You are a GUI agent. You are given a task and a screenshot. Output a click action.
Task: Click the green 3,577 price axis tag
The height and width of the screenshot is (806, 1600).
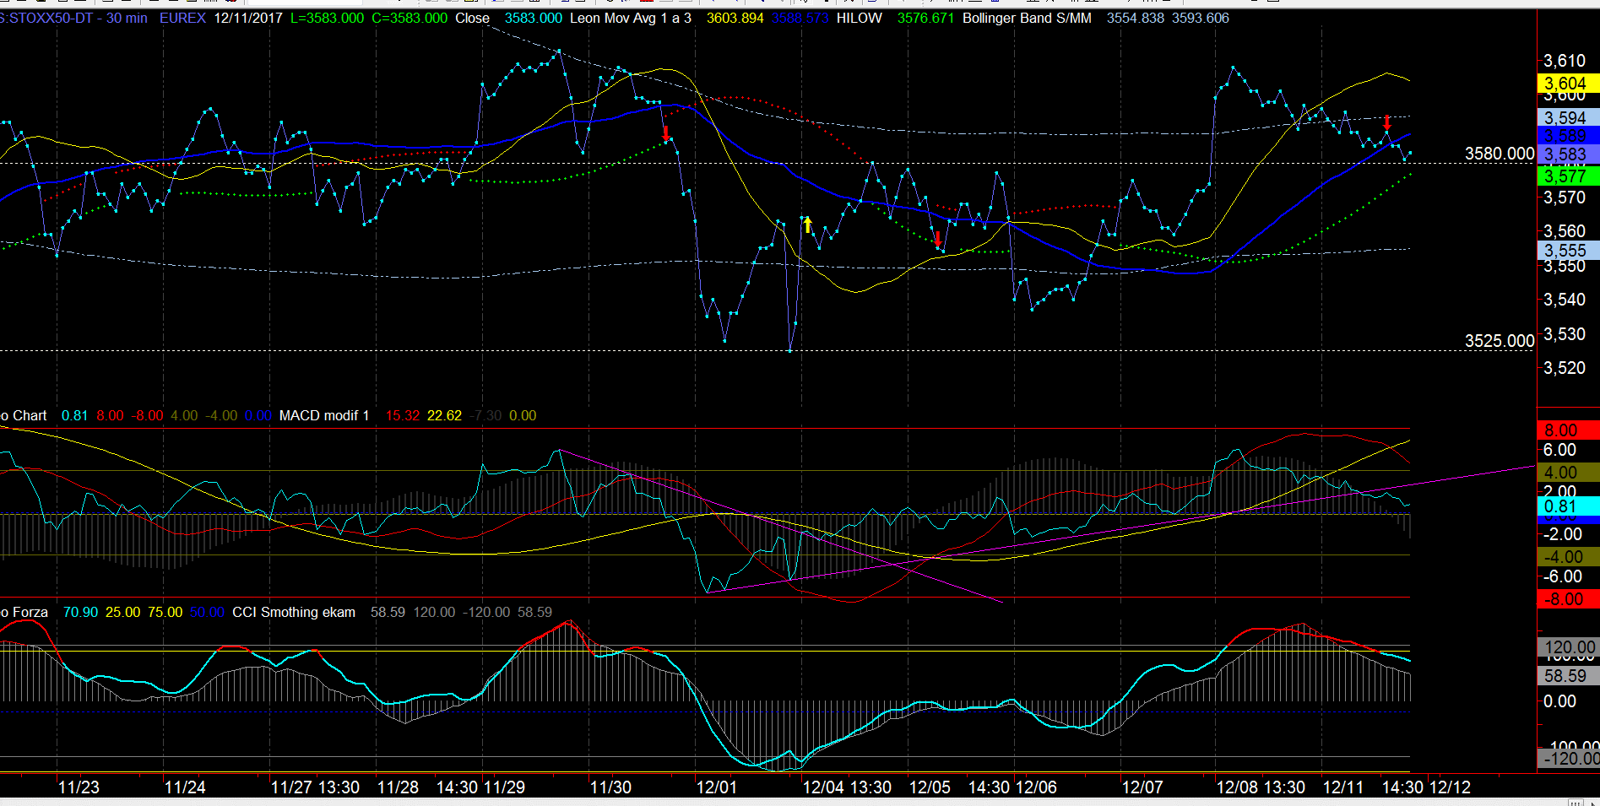pos(1568,176)
